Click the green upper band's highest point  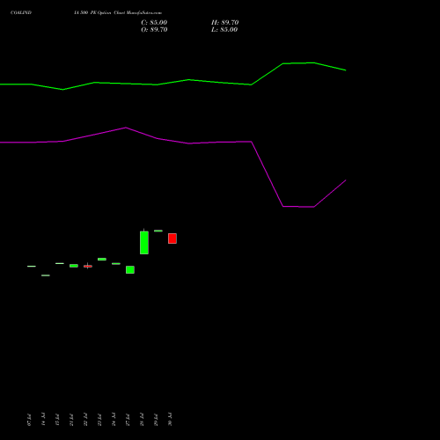[314, 62]
